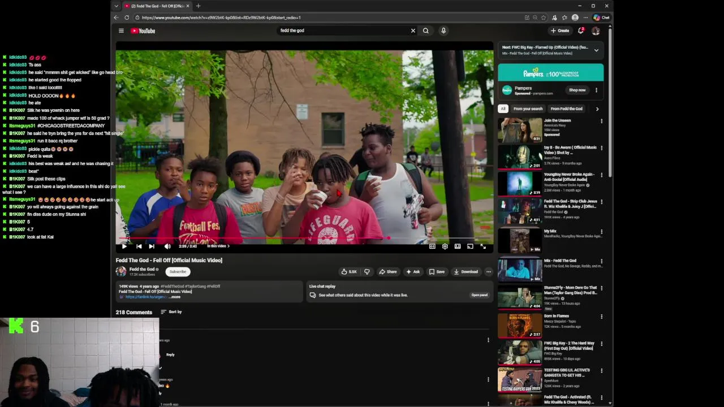Save video to a playlist
Image resolution: width=724 pixels, height=407 pixels.
[x=437, y=272]
